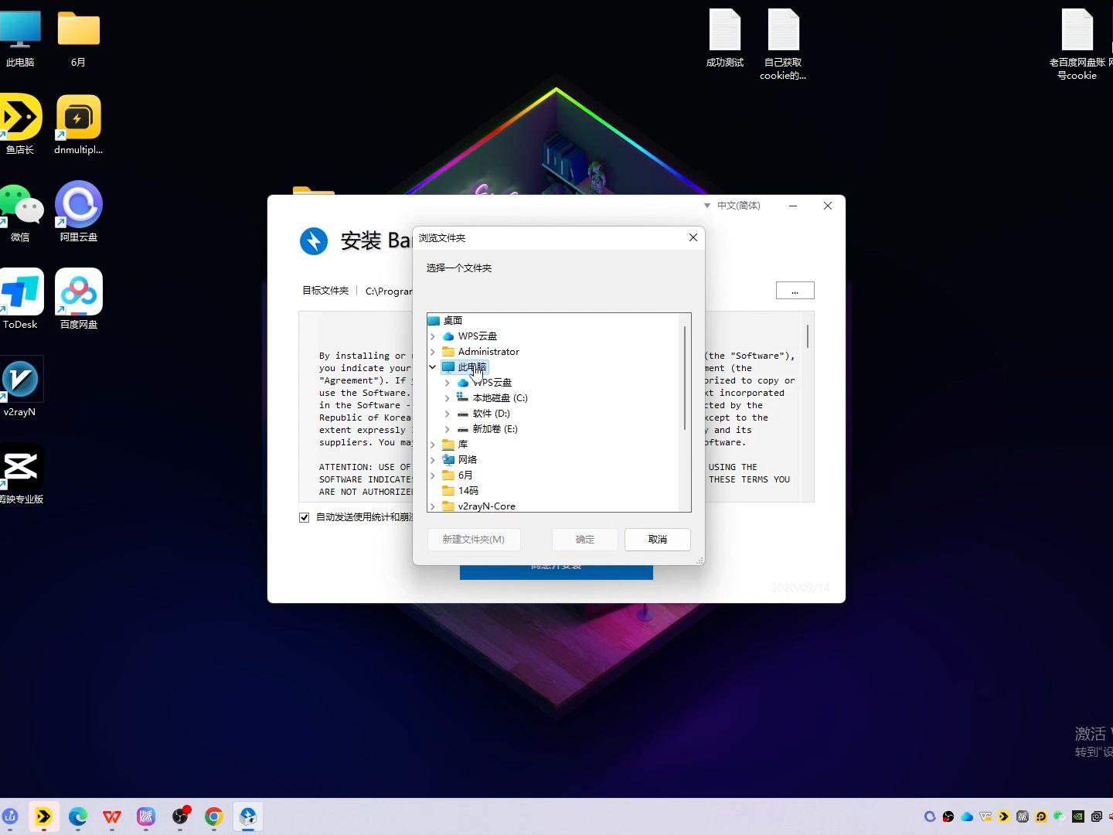Open 微信 WeChat desktop shortcut

21,213
